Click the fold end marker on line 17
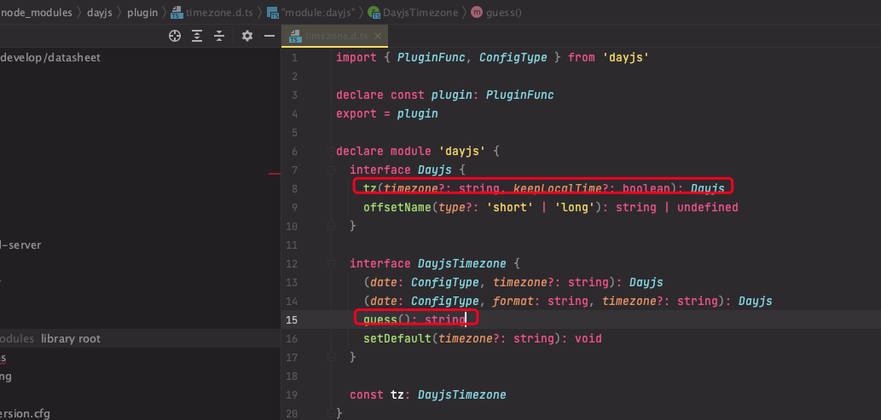This screenshot has width=881, height=420. pyautogui.click(x=331, y=357)
